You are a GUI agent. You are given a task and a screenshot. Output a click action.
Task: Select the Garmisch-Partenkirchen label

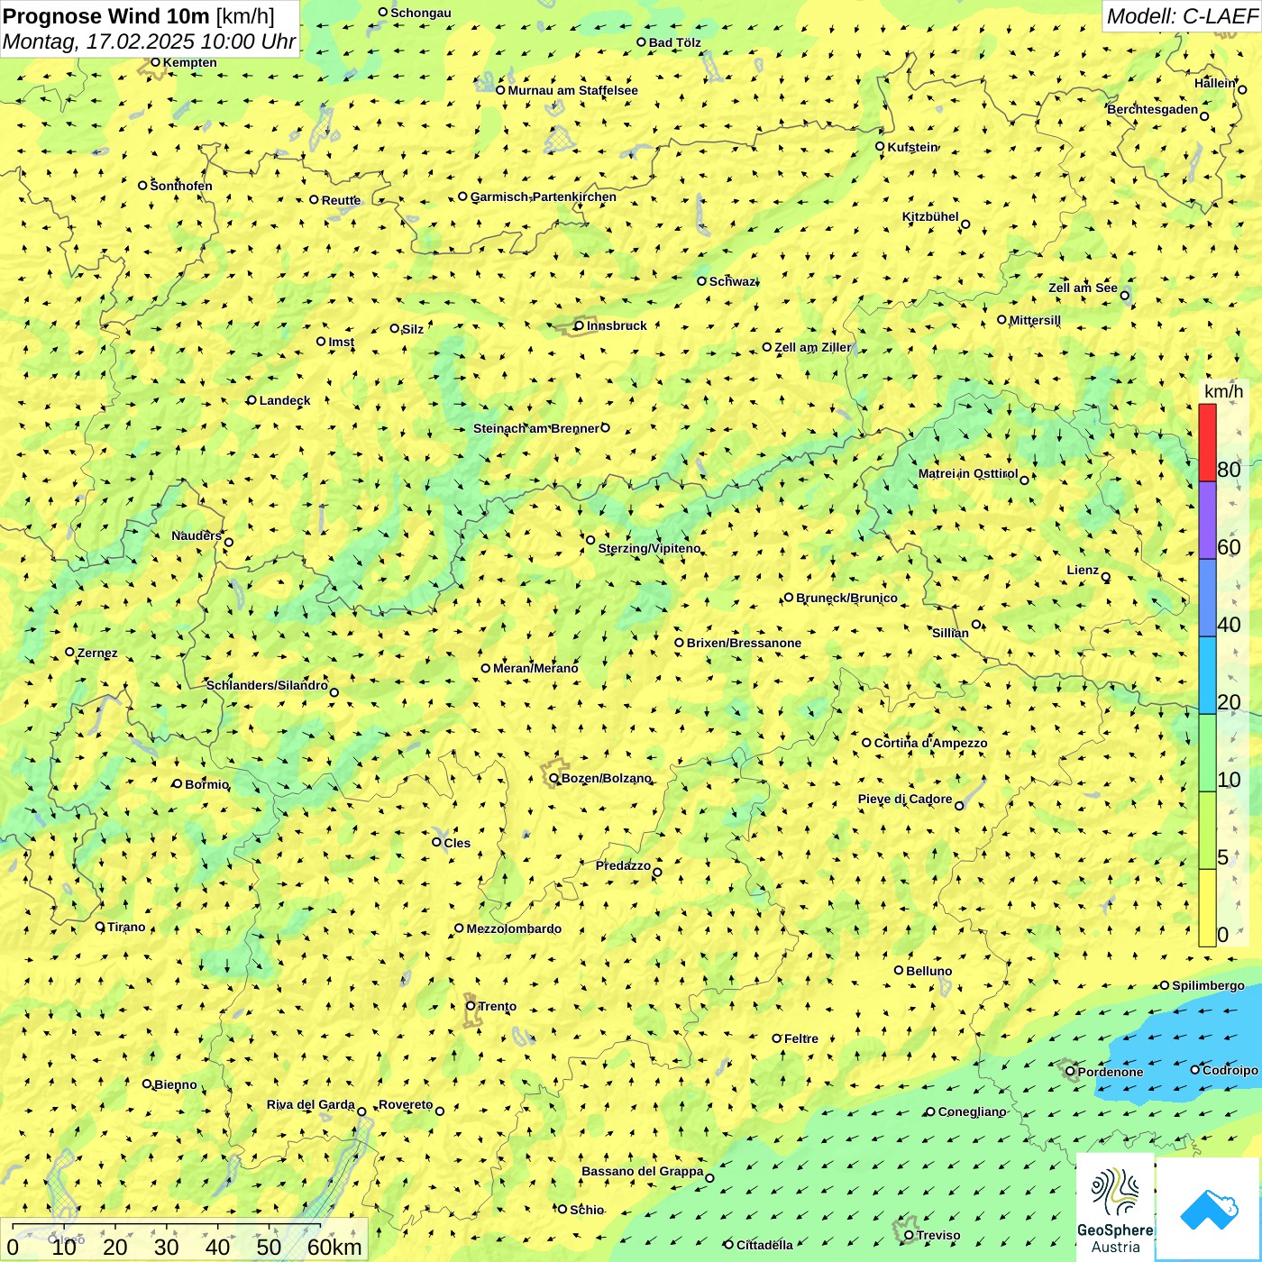tap(544, 197)
